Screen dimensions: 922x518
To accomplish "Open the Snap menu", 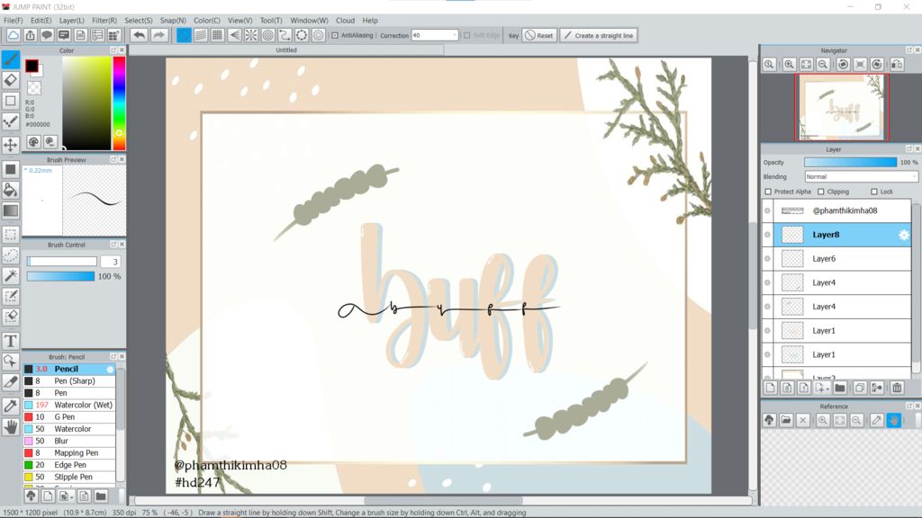I will pyautogui.click(x=173, y=20).
